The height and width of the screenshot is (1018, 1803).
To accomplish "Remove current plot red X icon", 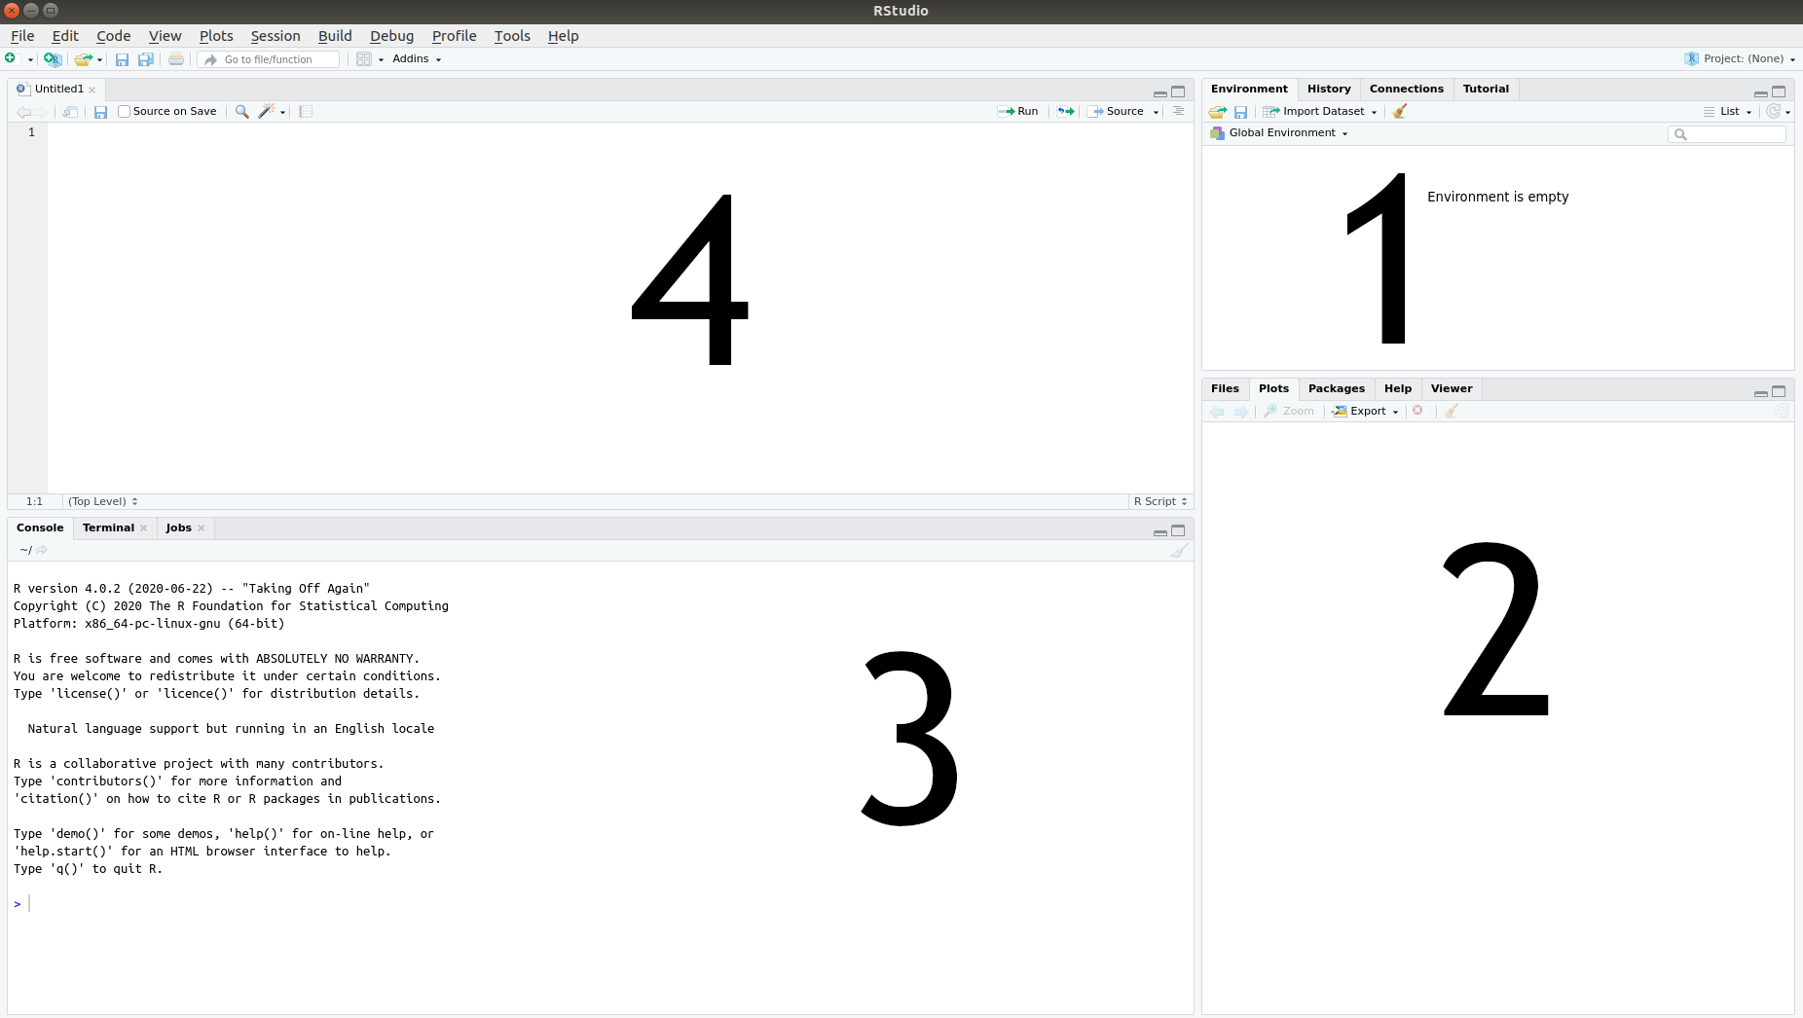I will (1417, 411).
